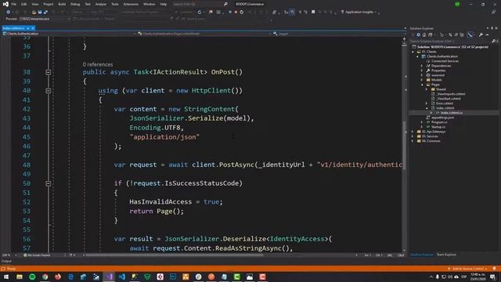
Task: Select Error.cshtml file
Action: (444, 103)
